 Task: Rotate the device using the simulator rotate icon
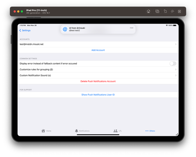click(165, 11)
